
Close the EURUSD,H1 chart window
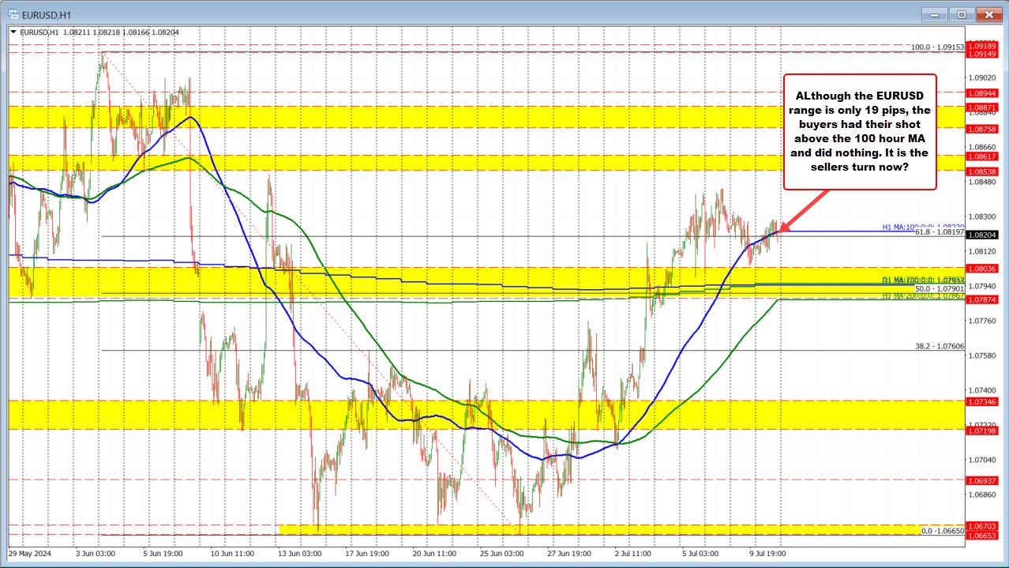(x=987, y=13)
